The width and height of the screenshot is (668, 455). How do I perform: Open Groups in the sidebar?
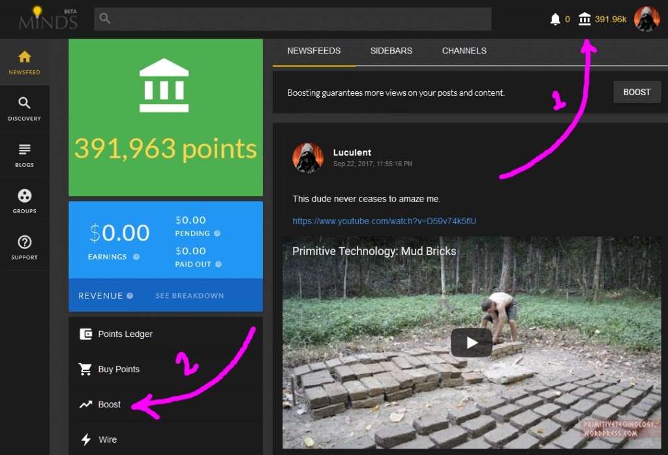coord(24,201)
